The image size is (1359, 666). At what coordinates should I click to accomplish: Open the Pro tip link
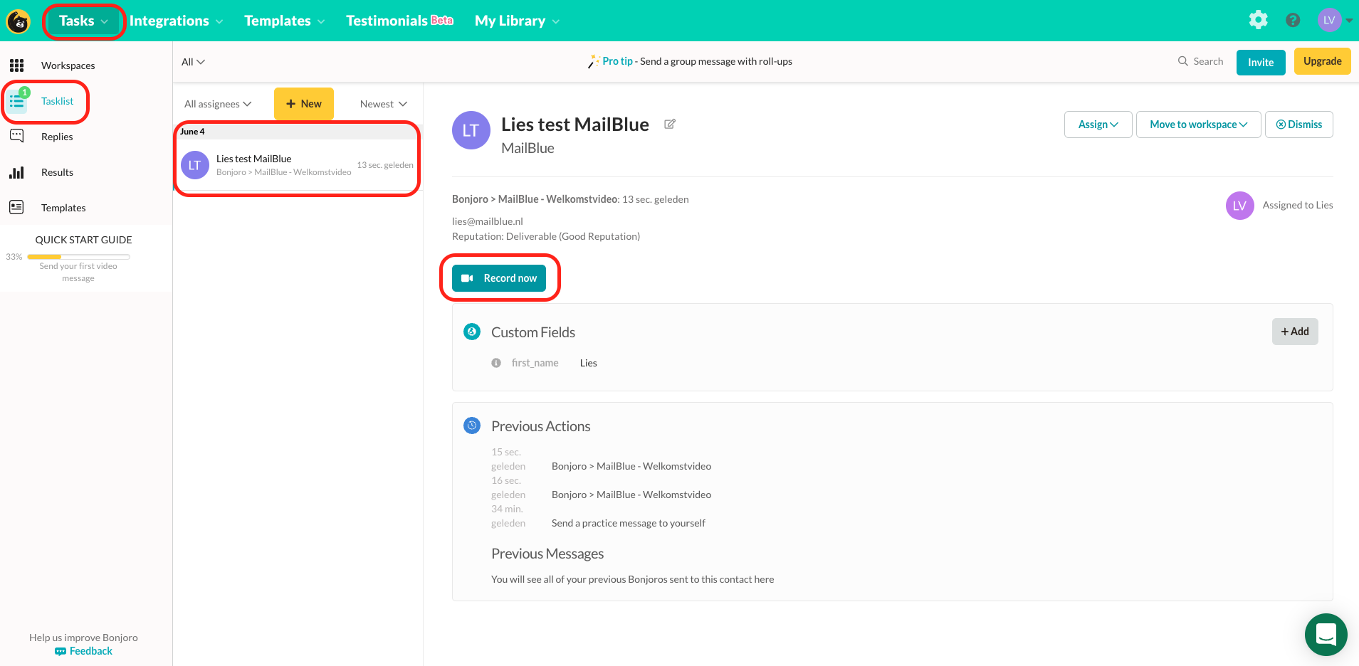coord(617,61)
